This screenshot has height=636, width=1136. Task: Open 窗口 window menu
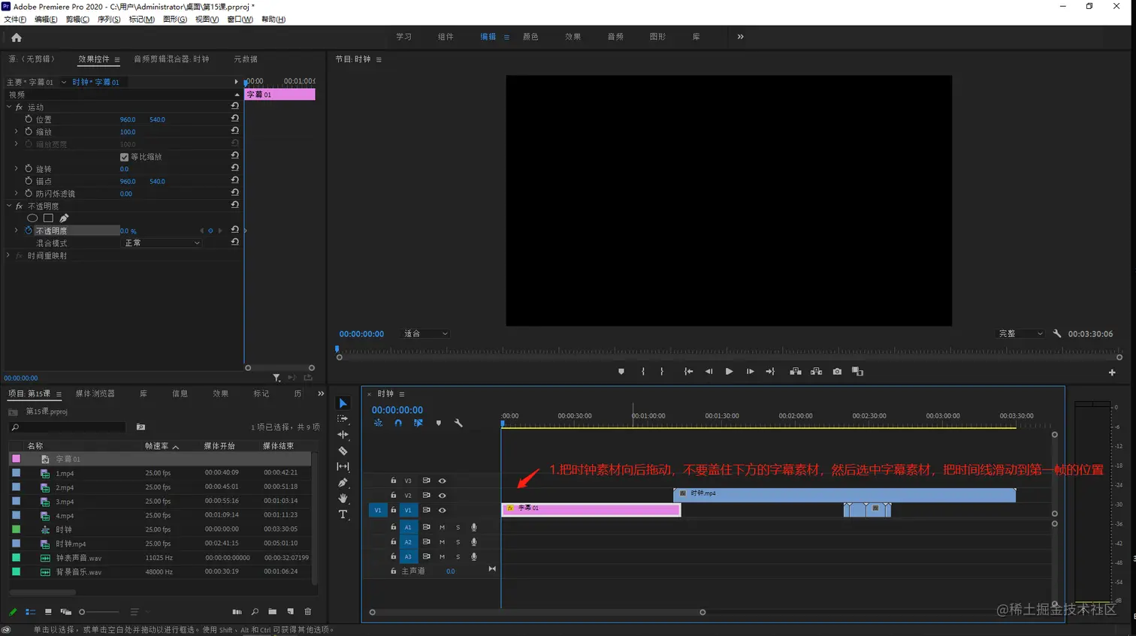tap(240, 20)
